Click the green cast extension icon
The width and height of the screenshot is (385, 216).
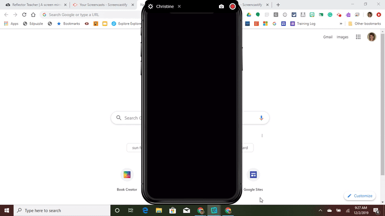[321, 15]
